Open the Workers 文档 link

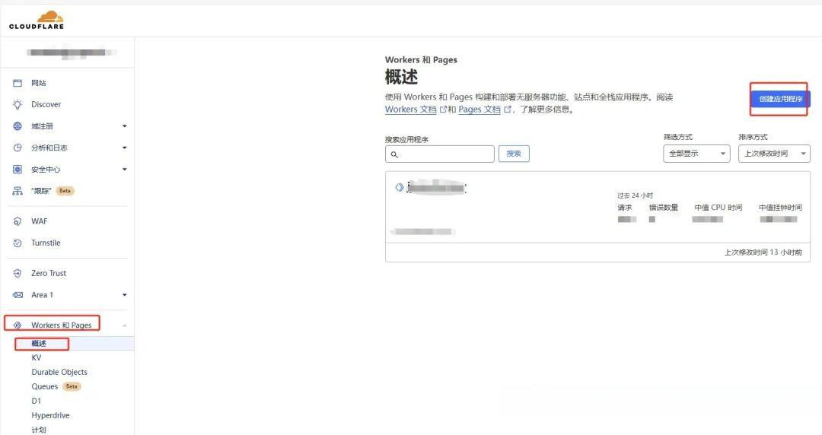coord(410,110)
